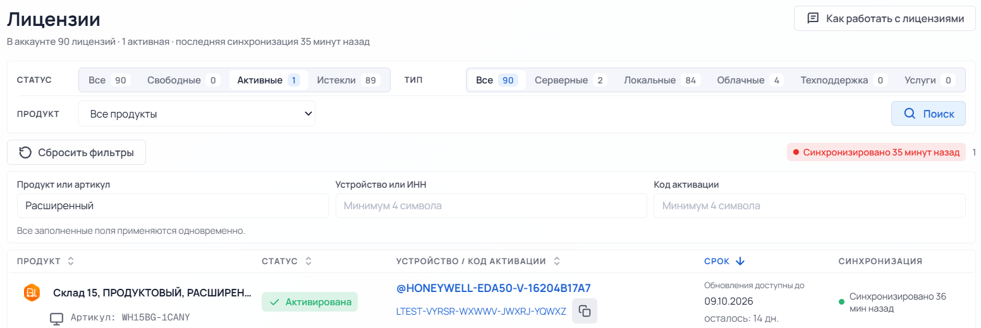Focus the Устройство или ИНН field
This screenshot has height=328, width=981.
pyautogui.click(x=491, y=205)
